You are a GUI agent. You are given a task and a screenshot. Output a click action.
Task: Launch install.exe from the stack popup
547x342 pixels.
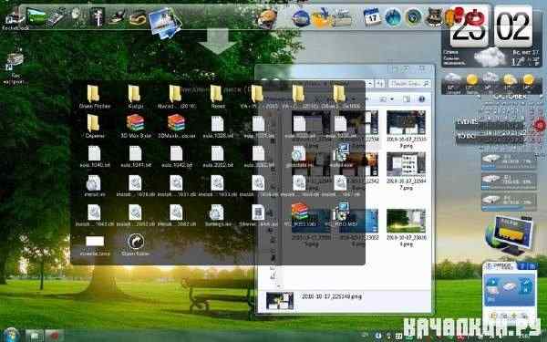pos(341,156)
